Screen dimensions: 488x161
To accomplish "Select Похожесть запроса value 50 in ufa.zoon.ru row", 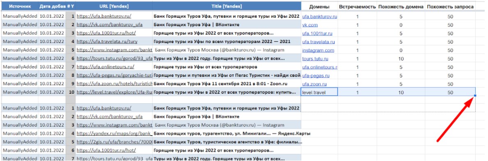I will (450, 84).
